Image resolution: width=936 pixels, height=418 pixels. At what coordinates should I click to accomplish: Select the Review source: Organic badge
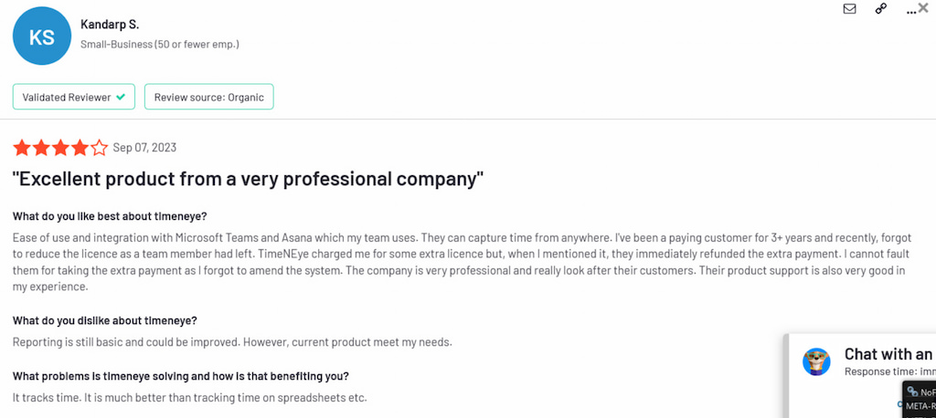[208, 97]
